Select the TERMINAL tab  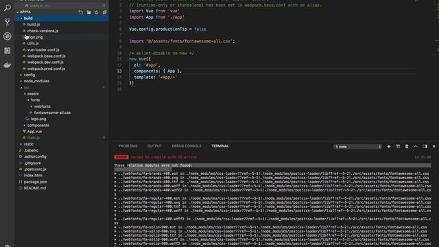click(x=220, y=146)
